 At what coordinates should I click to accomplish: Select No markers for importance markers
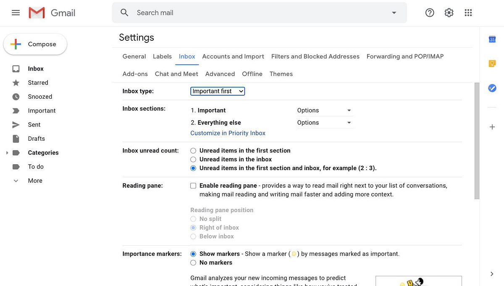coord(193,262)
